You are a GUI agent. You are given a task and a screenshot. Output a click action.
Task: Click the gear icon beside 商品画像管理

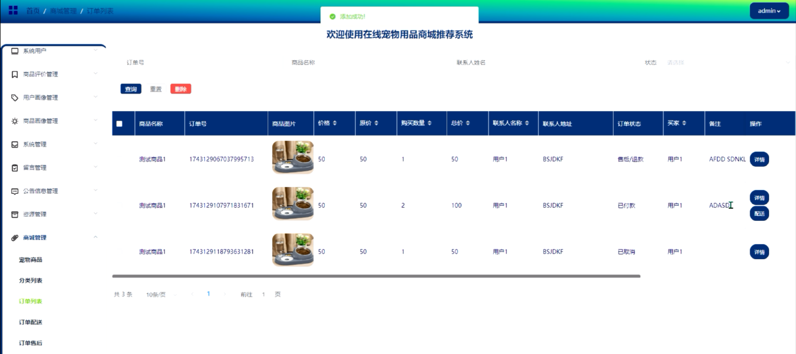click(15, 121)
